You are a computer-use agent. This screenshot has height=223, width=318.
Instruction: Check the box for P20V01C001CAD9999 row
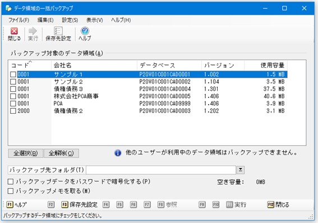pos(13,104)
